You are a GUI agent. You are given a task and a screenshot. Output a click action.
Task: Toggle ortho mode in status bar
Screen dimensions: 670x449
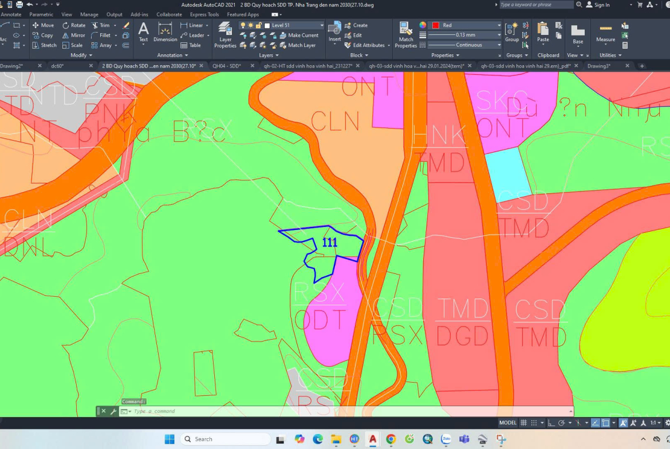[x=551, y=423]
